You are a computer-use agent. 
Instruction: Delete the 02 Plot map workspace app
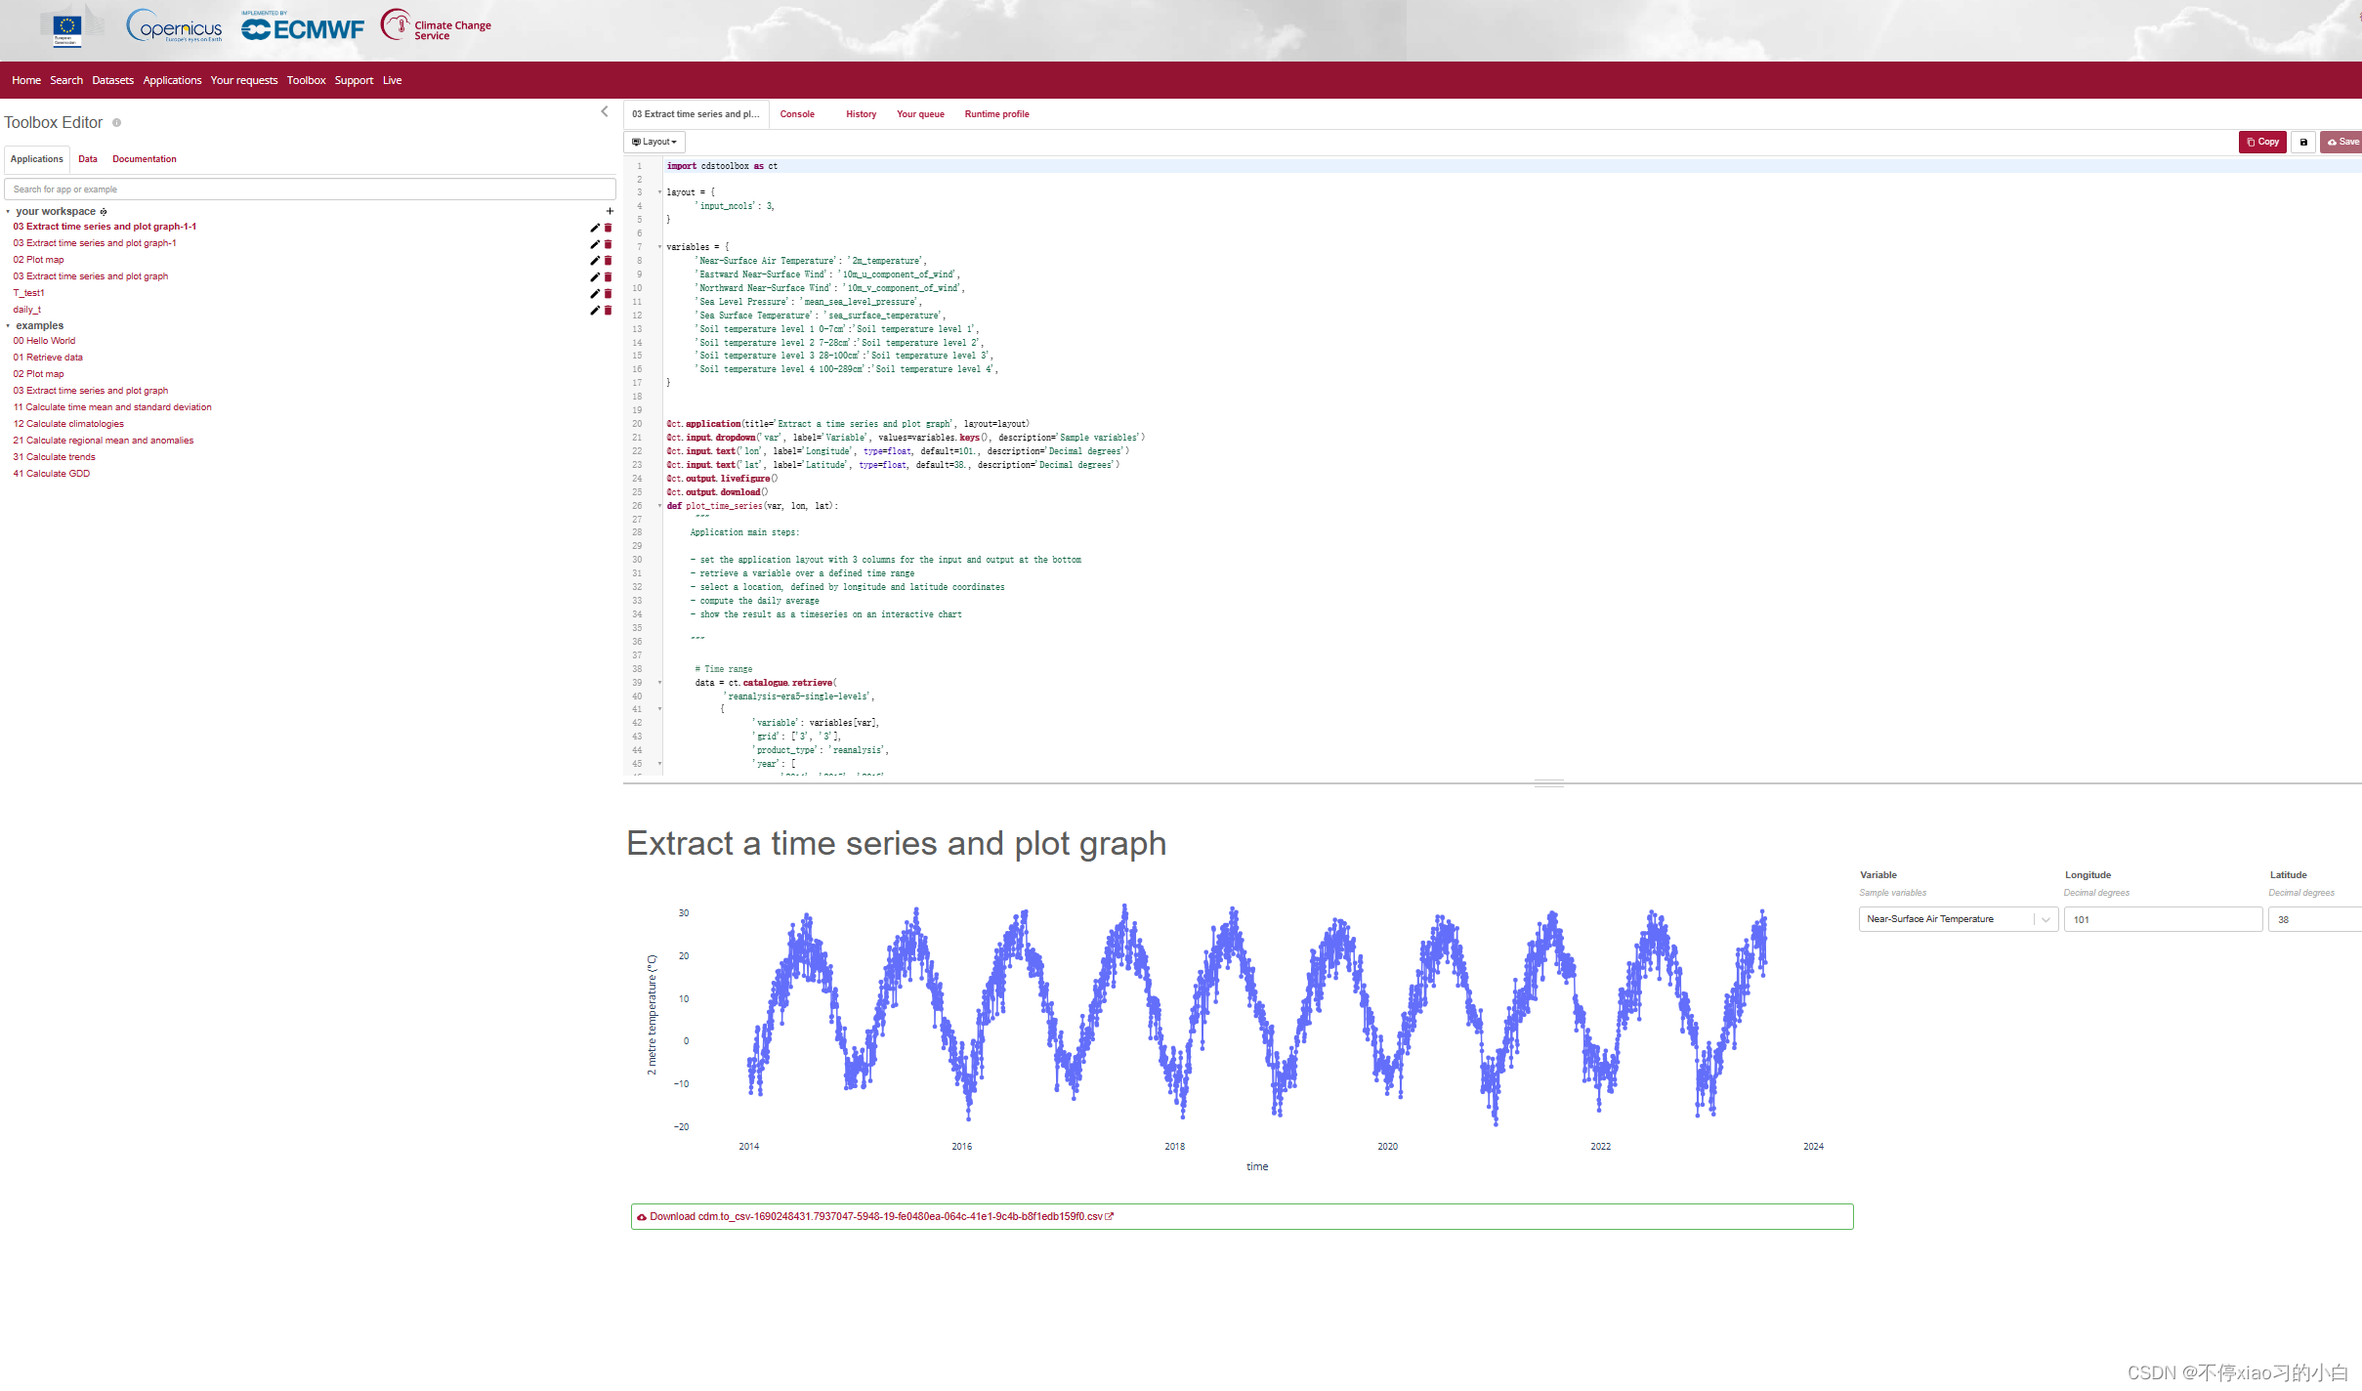608,261
